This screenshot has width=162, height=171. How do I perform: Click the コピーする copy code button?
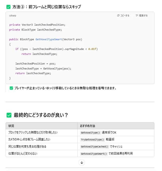pos(123,16)
